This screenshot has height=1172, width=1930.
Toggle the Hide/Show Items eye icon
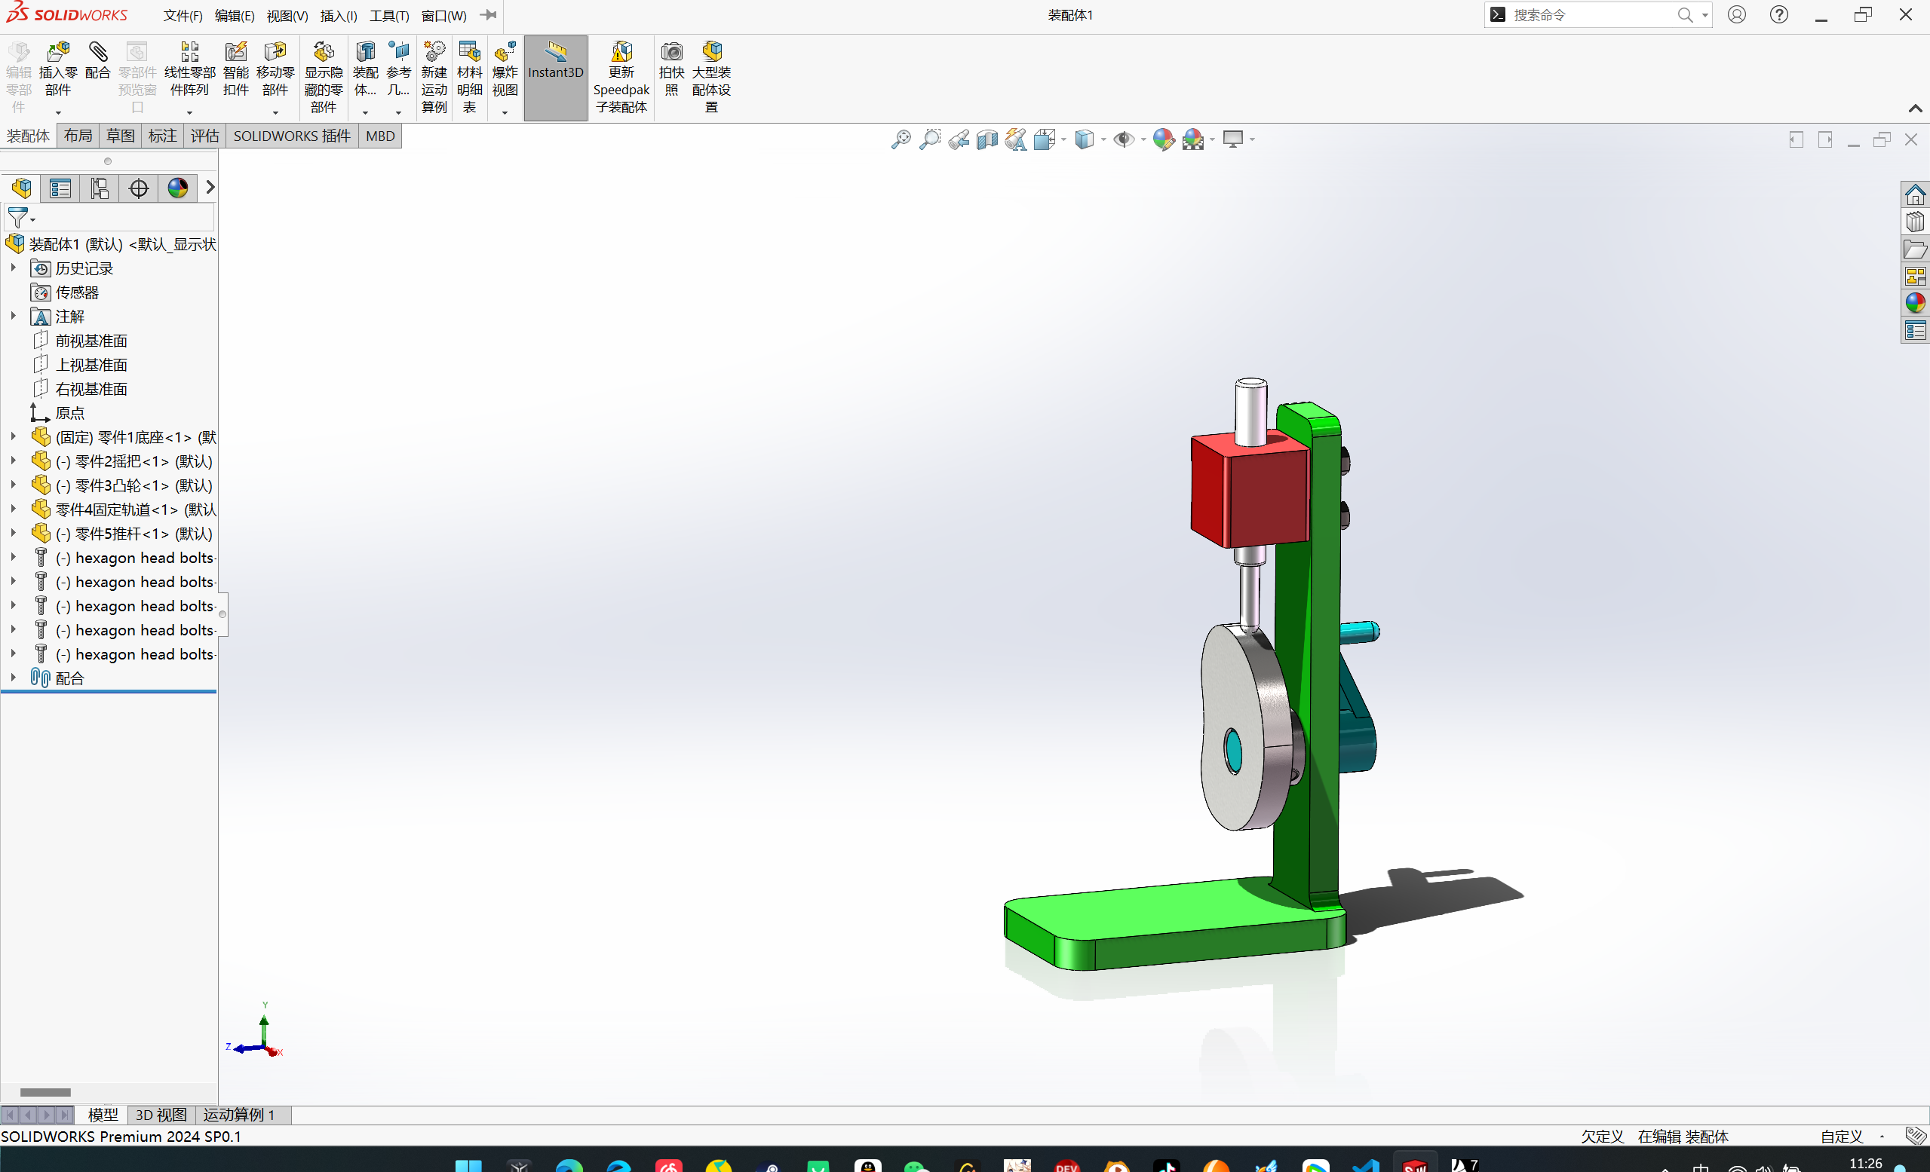pos(1124,139)
